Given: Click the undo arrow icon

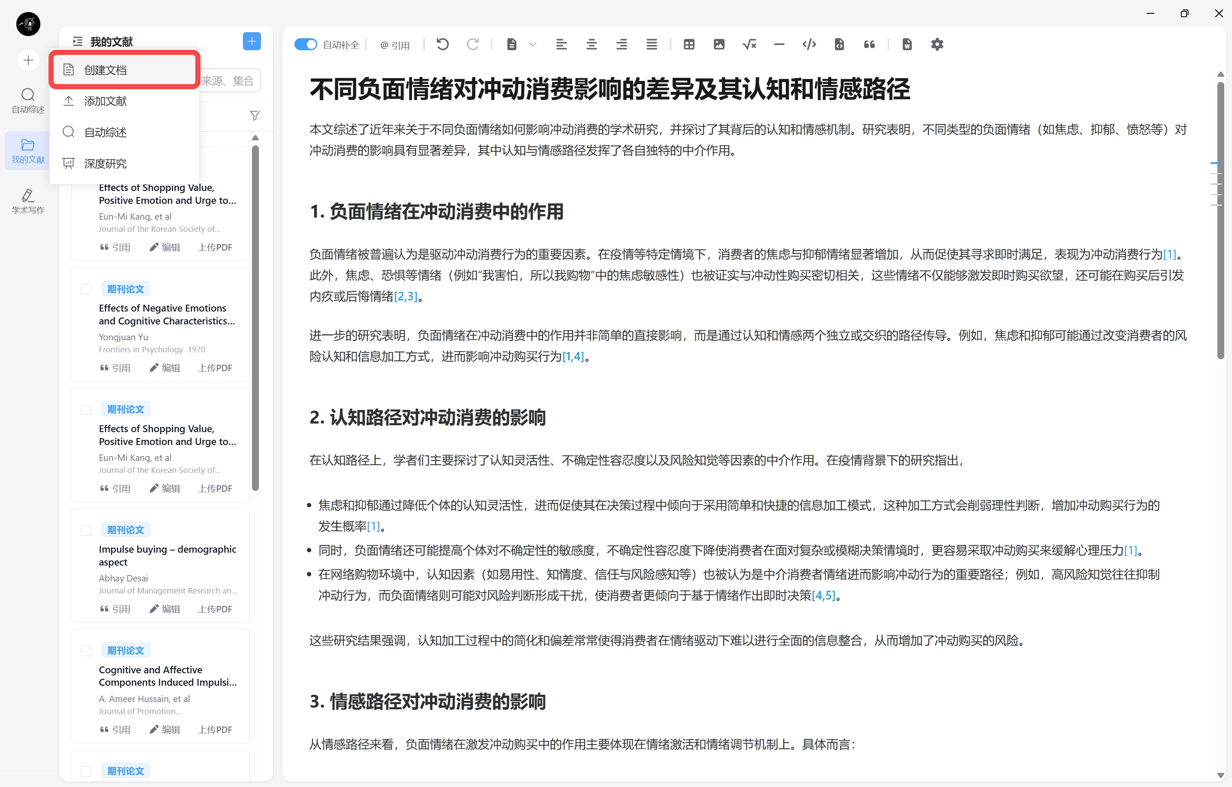Looking at the screenshot, I should tap(443, 45).
